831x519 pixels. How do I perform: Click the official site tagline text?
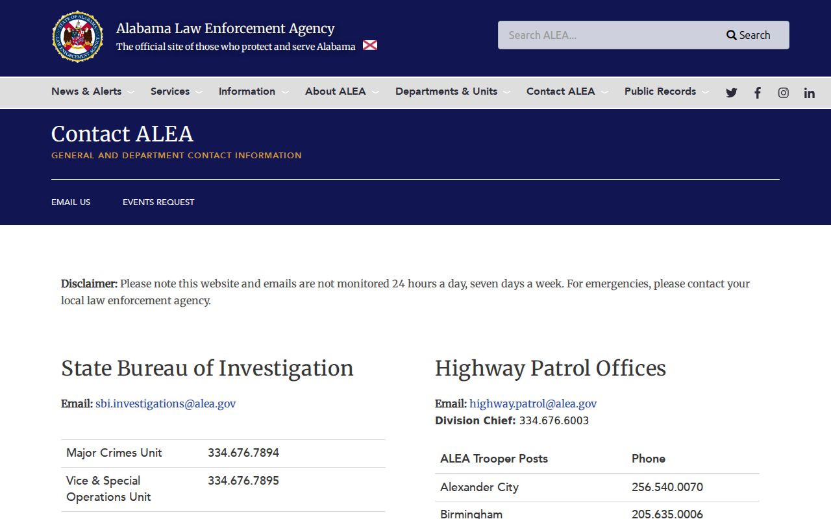pyautogui.click(x=236, y=47)
